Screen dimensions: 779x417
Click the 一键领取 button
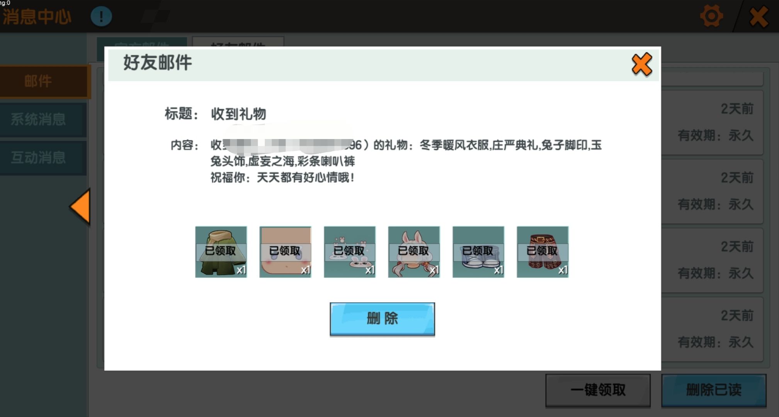pos(598,390)
